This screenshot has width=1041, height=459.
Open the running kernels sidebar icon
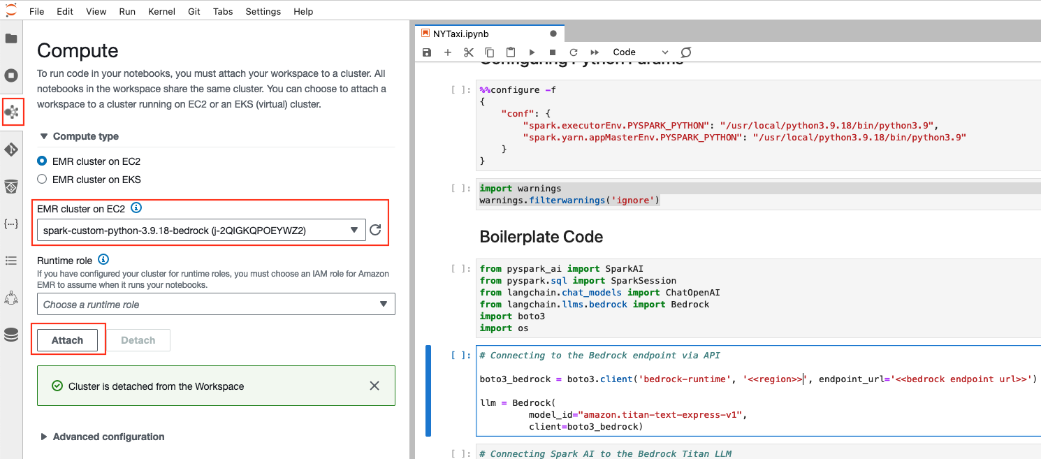pyautogui.click(x=11, y=75)
